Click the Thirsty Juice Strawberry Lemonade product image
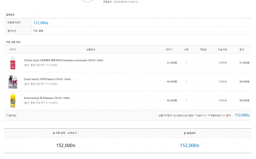The height and width of the screenshot is (159, 256). pyautogui.click(x=13, y=63)
